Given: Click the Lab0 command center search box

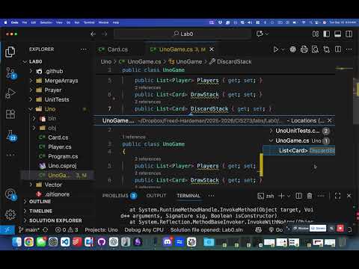Looking at the screenshot, I should point(182,34).
